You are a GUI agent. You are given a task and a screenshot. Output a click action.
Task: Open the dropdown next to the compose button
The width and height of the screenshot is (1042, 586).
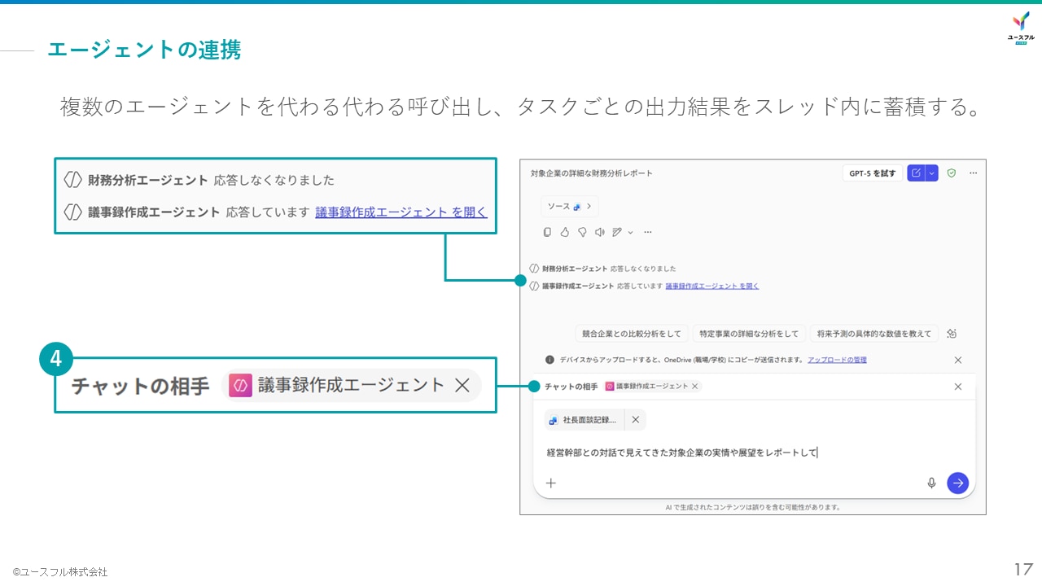click(x=932, y=173)
